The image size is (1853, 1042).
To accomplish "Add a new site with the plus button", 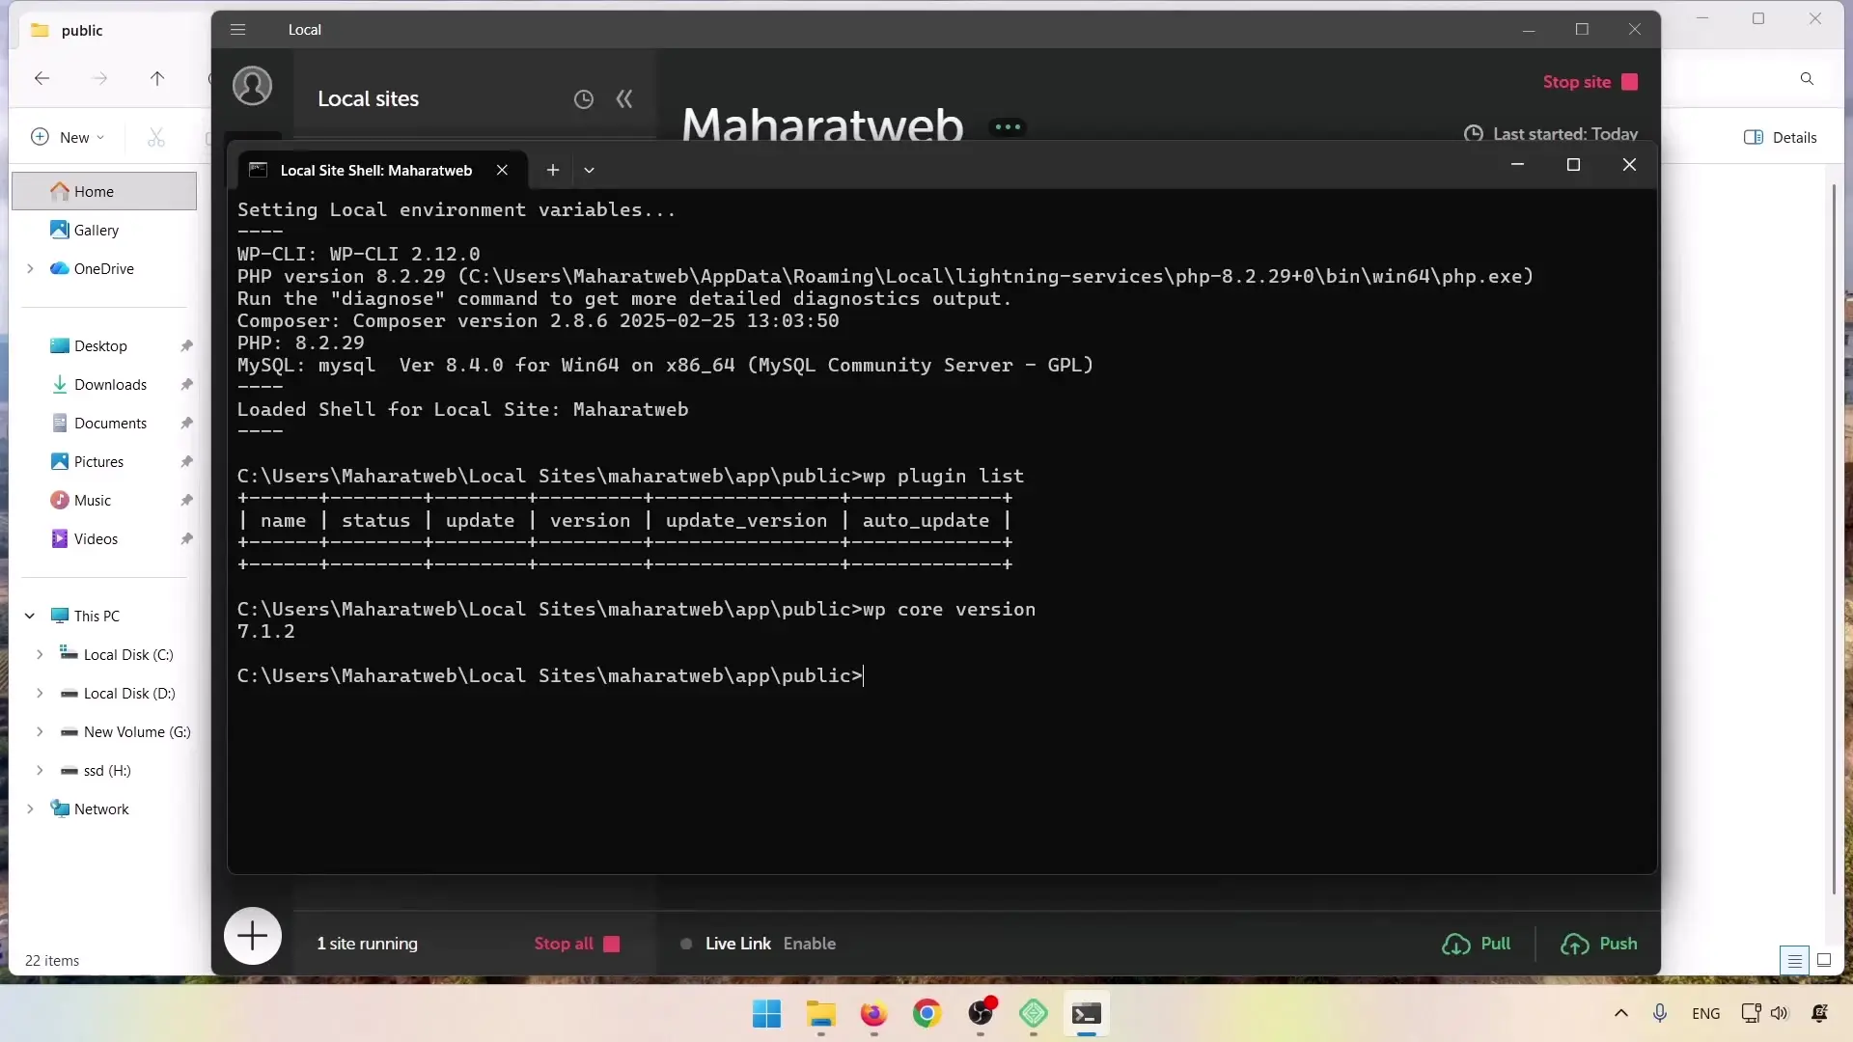I will (x=252, y=936).
